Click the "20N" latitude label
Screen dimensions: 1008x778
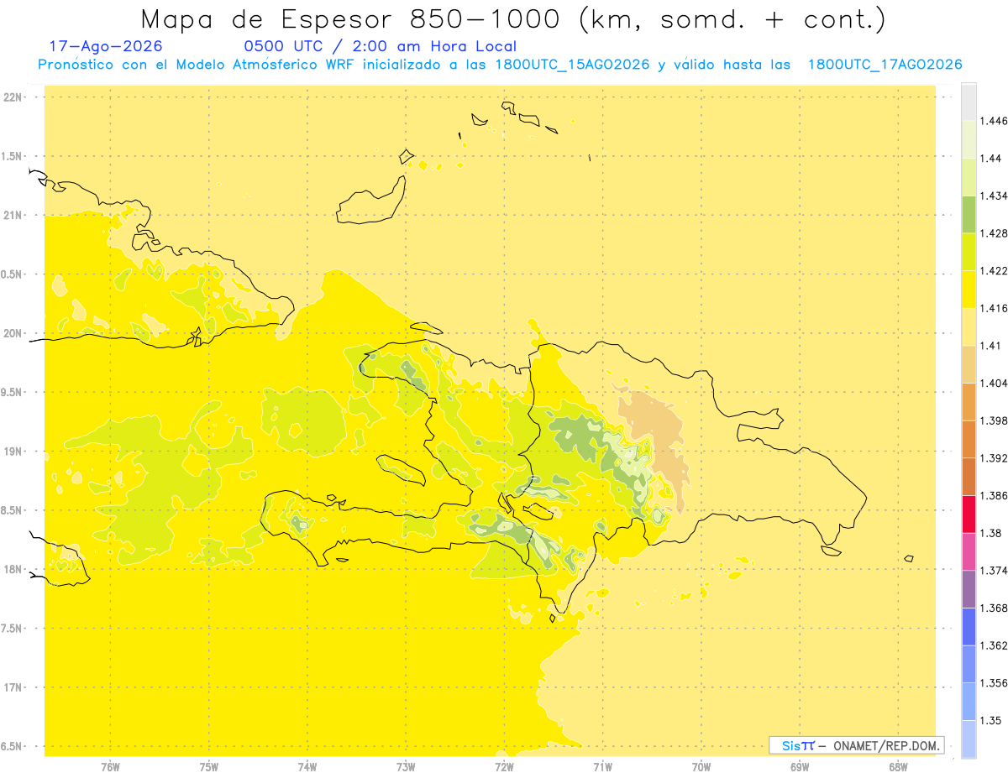14,333
